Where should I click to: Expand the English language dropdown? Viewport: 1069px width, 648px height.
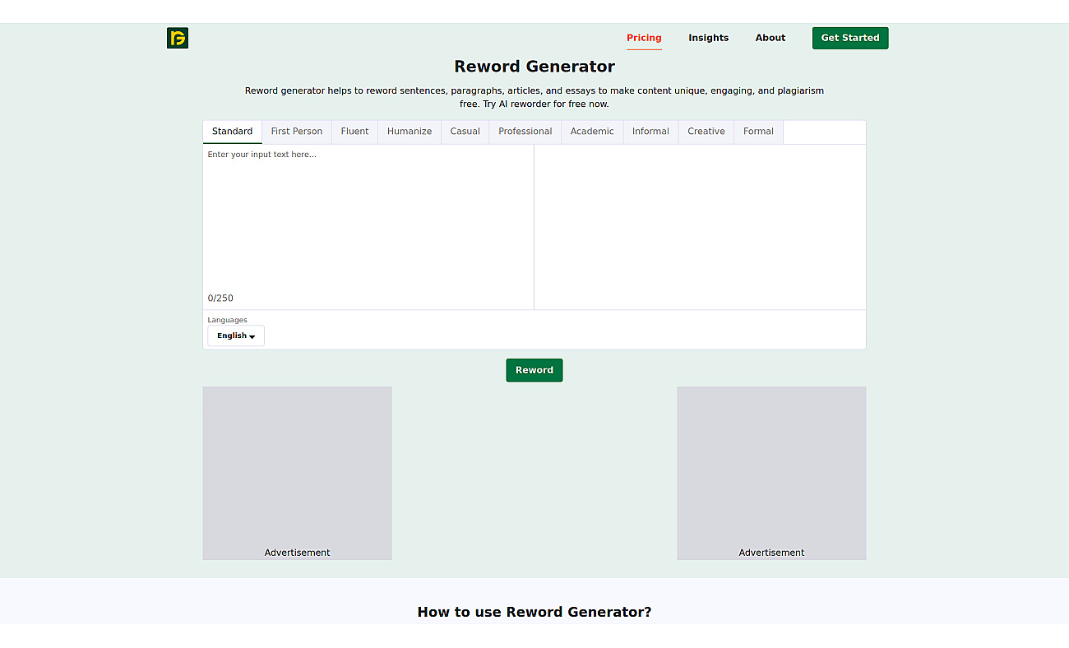236,336
